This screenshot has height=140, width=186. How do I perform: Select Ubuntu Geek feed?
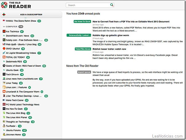tap(12, 70)
